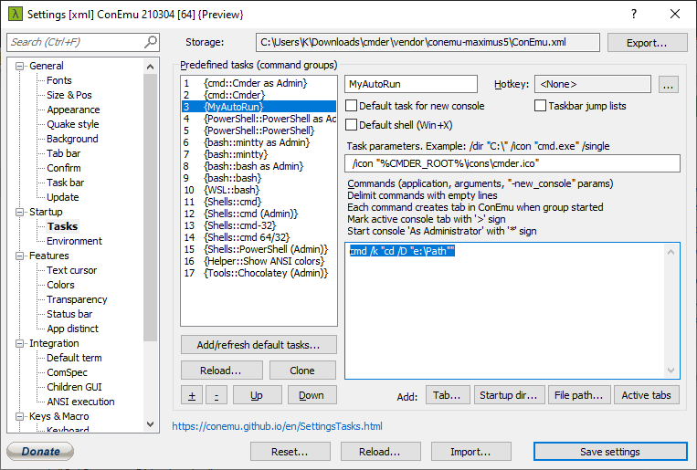This screenshot has width=697, height=470.
Task: Select the Confirm settings page
Action: [64, 168]
